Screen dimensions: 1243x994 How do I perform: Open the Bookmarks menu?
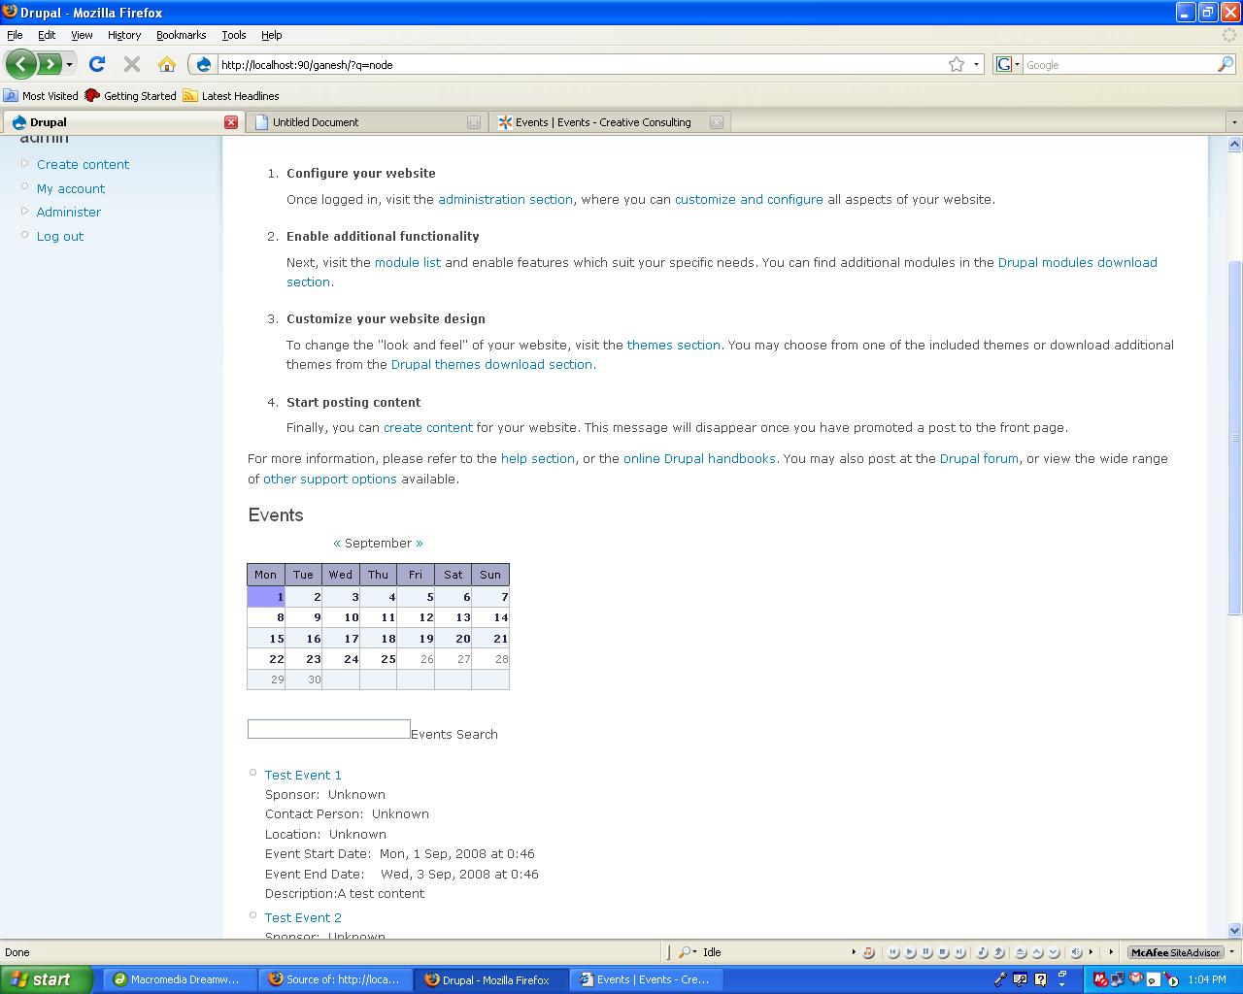click(x=181, y=35)
